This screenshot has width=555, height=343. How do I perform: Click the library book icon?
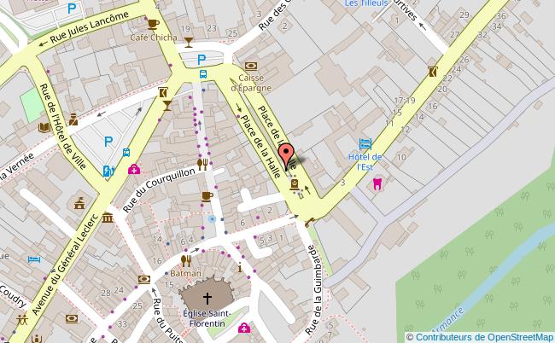pyautogui.click(x=44, y=128)
